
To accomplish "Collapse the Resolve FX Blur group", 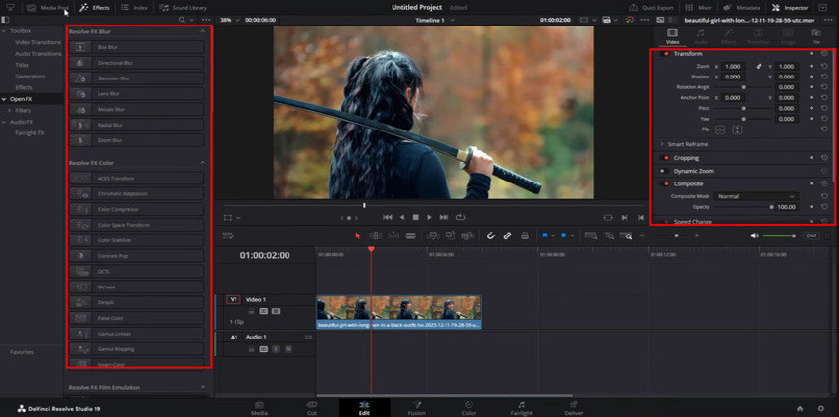I will coord(203,31).
